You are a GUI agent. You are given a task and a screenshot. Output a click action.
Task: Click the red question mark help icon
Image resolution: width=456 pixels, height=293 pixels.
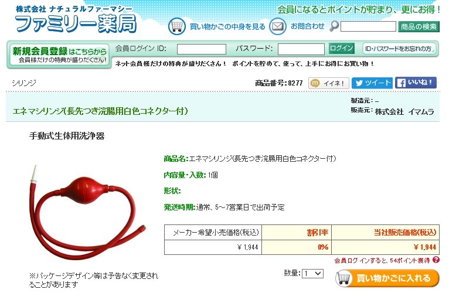(x=435, y=260)
